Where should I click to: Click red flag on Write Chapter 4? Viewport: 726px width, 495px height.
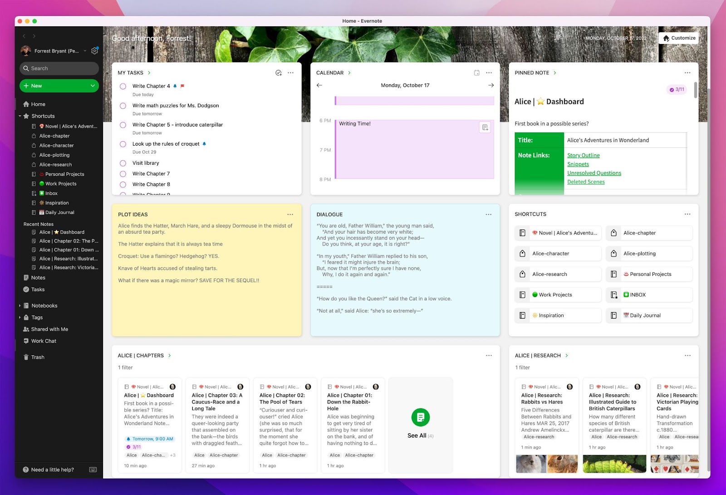point(182,86)
